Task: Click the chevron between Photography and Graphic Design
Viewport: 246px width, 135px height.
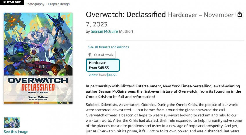Action: click(46, 4)
